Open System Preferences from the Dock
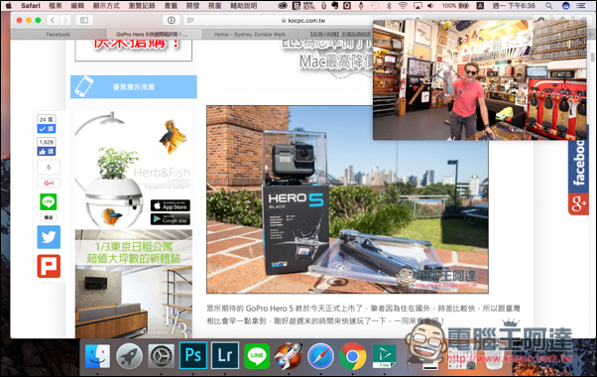597x377 pixels. point(161,356)
